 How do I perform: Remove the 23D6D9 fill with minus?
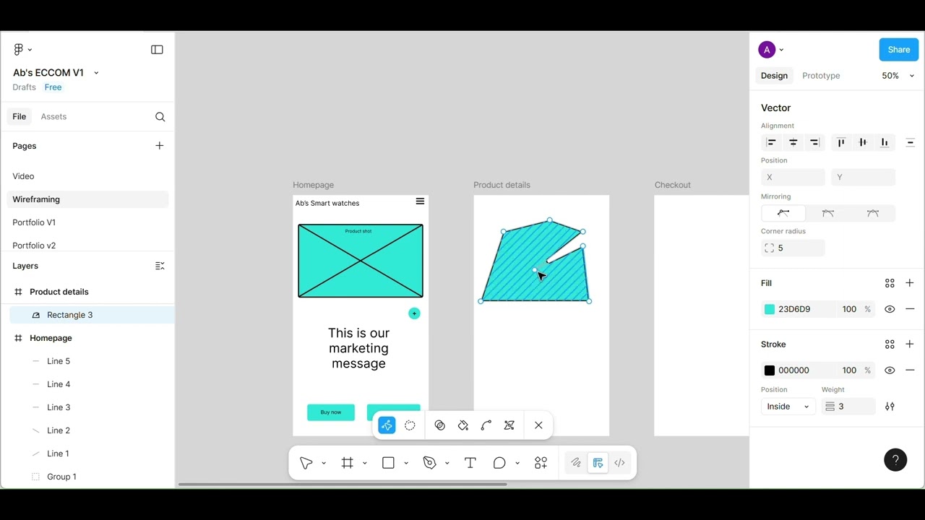pyautogui.click(x=910, y=309)
